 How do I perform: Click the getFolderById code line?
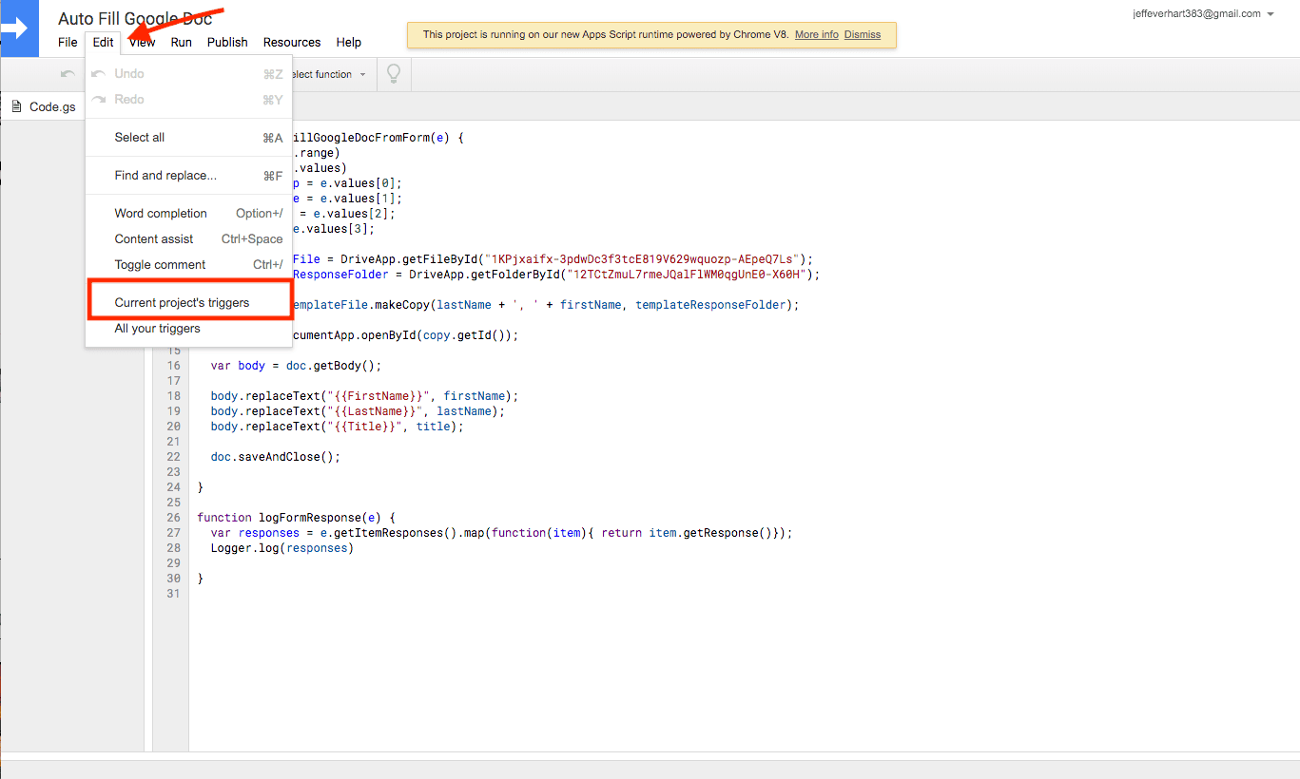[x=555, y=275]
